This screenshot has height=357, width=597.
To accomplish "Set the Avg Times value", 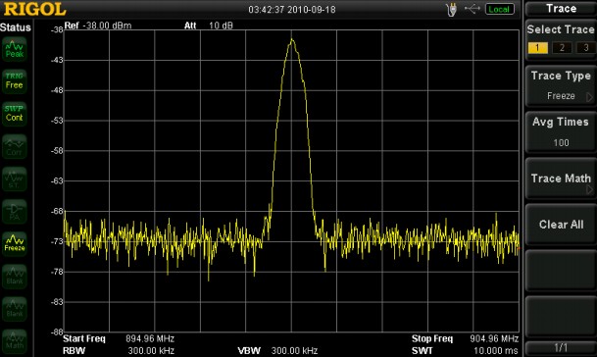I will pyautogui.click(x=561, y=132).
